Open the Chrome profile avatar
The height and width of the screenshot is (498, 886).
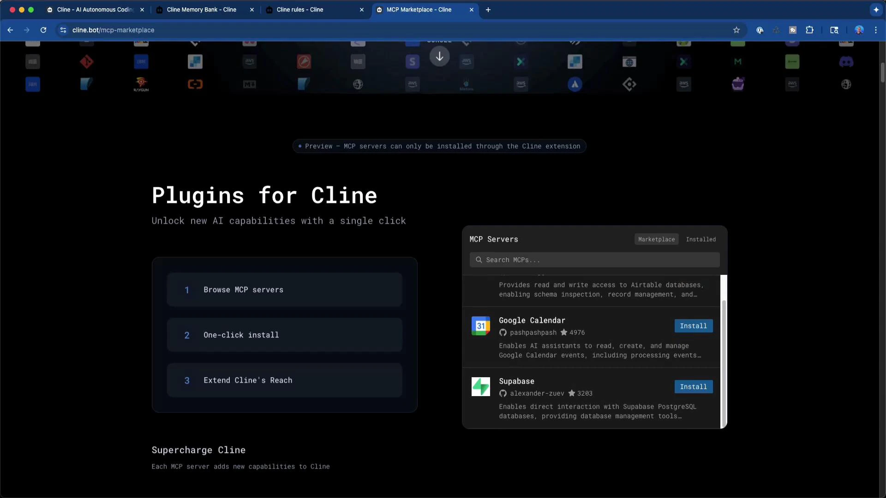point(859,30)
